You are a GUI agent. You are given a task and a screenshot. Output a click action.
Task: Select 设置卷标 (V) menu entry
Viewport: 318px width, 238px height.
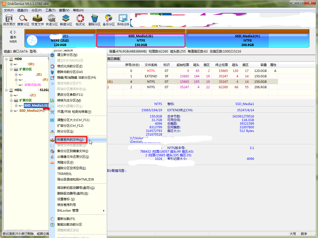pyautogui.click(x=78, y=199)
